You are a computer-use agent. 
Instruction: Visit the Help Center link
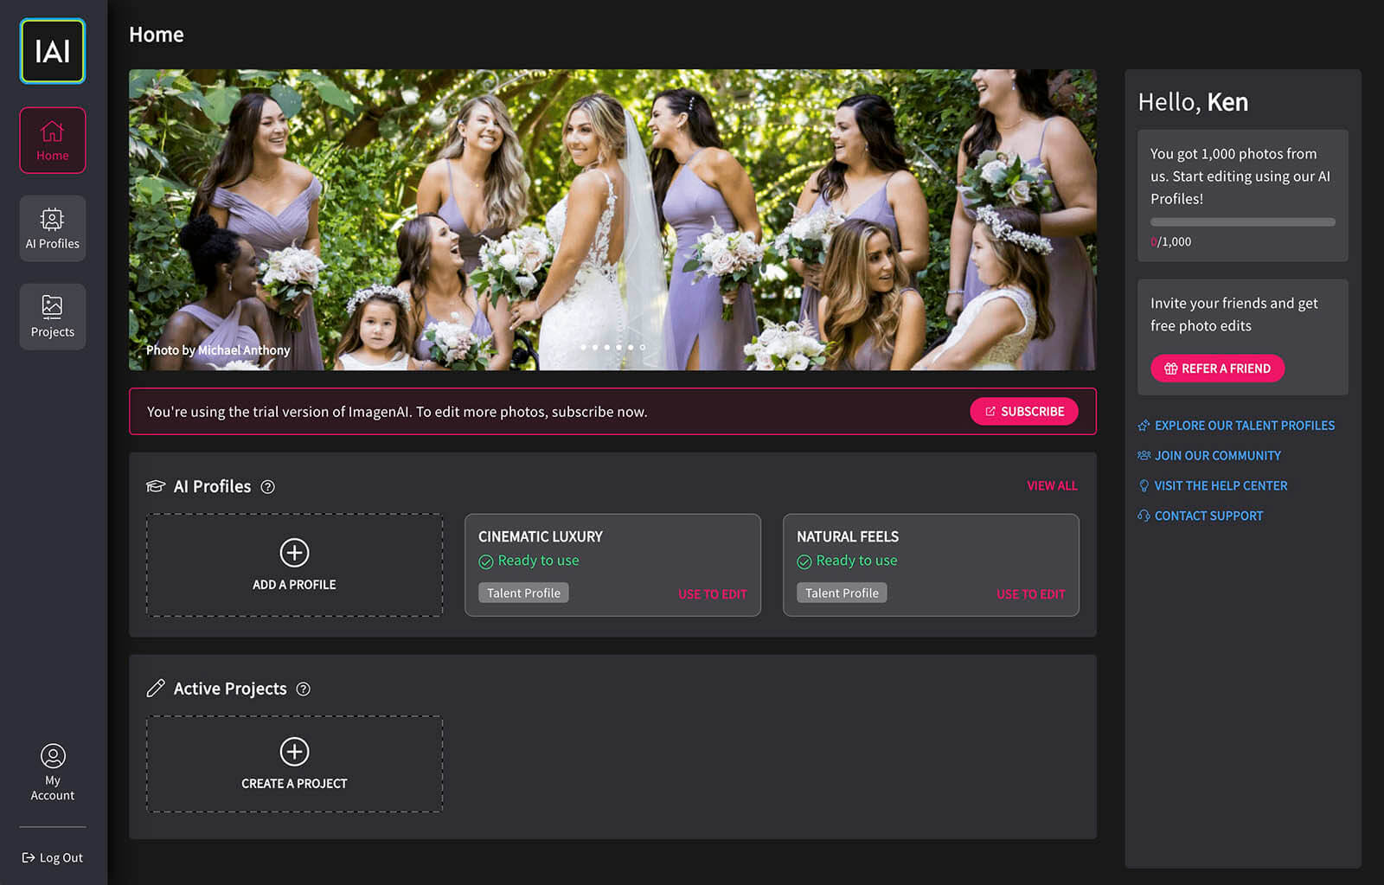pyautogui.click(x=1220, y=486)
